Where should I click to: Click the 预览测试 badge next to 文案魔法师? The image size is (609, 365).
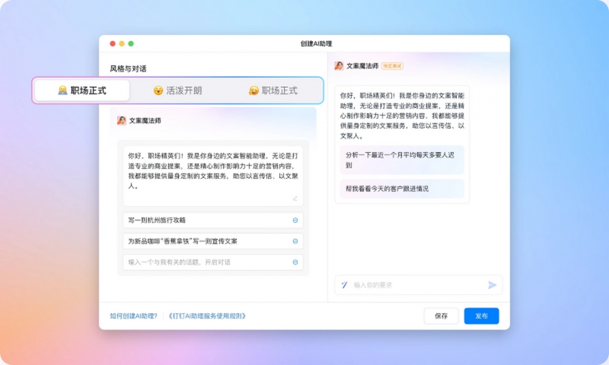click(392, 65)
